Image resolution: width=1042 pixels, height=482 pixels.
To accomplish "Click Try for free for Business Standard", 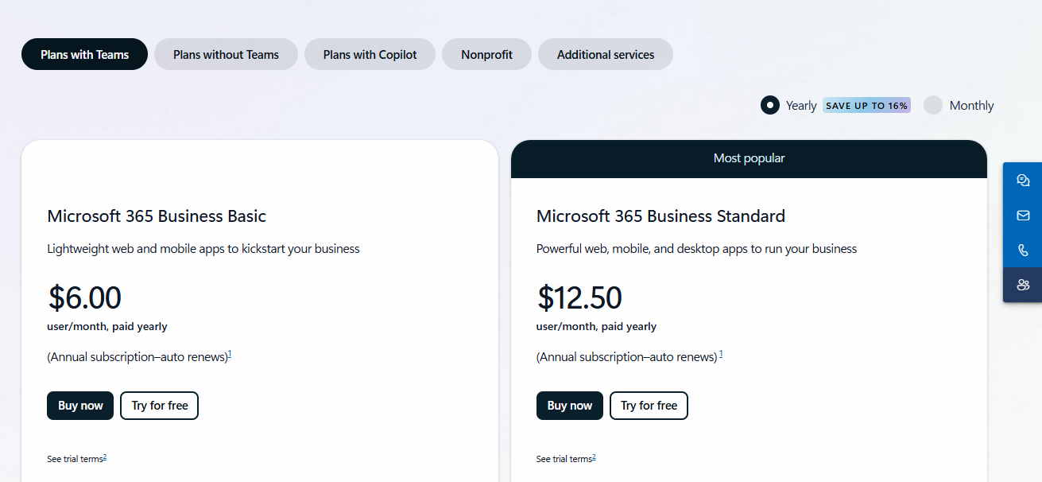I will pos(649,406).
